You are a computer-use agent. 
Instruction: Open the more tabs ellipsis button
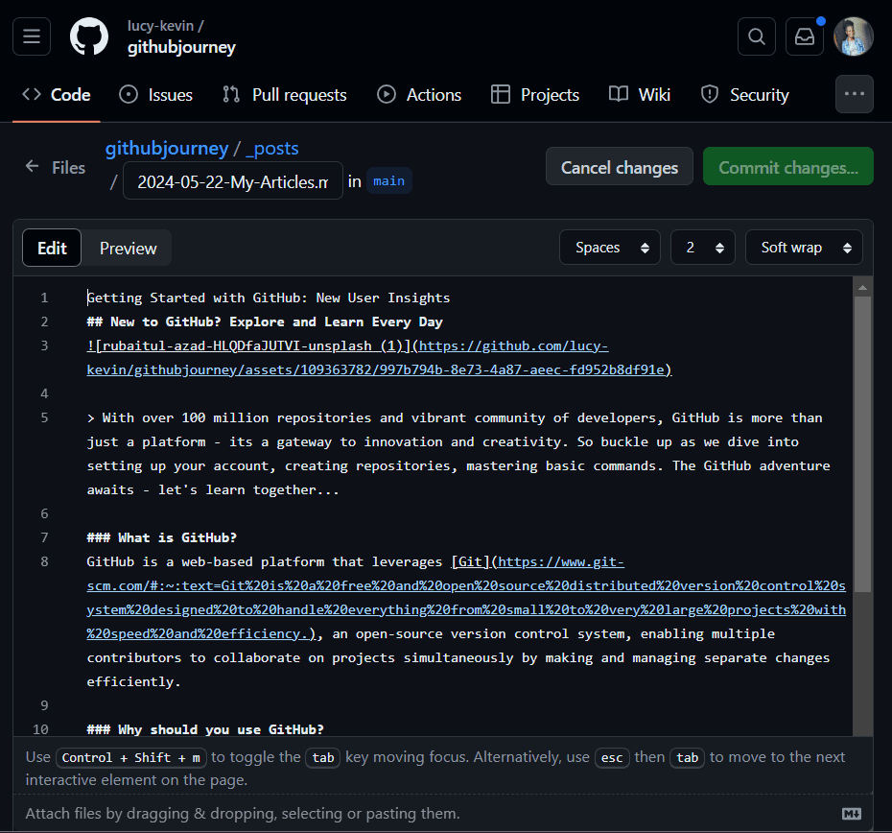(x=854, y=94)
